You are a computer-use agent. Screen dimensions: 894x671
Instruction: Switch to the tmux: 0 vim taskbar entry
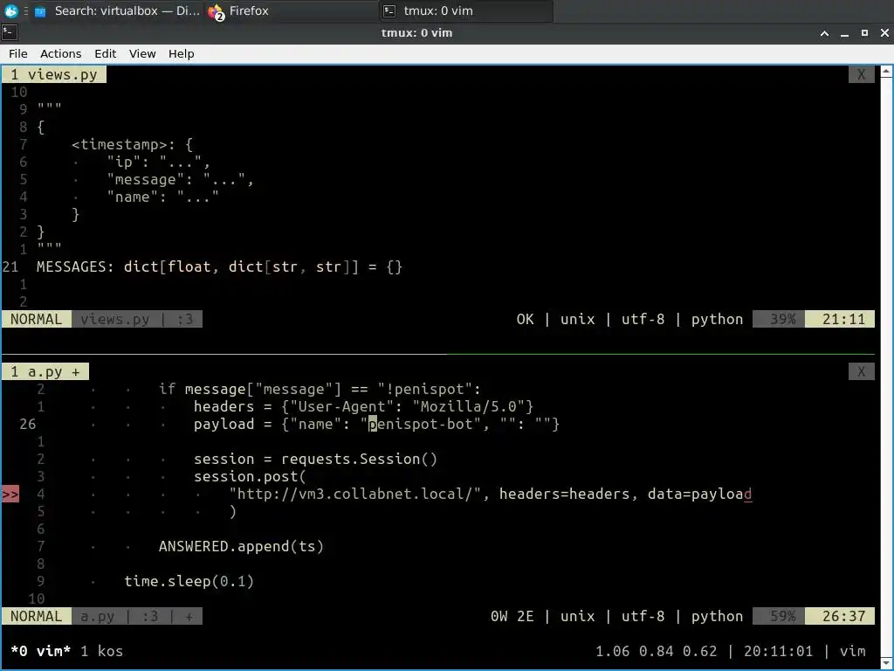(466, 10)
